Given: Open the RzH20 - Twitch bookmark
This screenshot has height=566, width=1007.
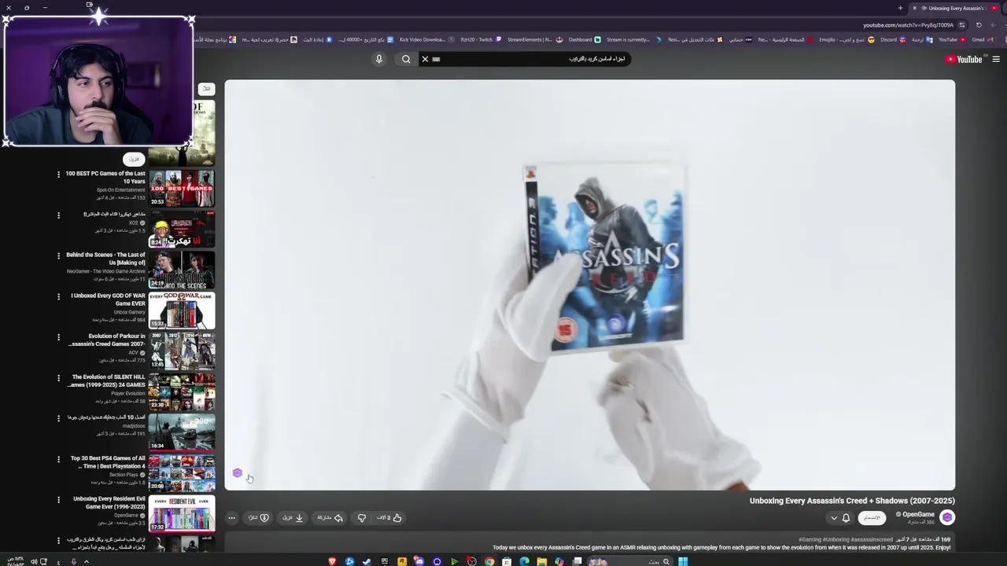Looking at the screenshot, I should point(481,39).
